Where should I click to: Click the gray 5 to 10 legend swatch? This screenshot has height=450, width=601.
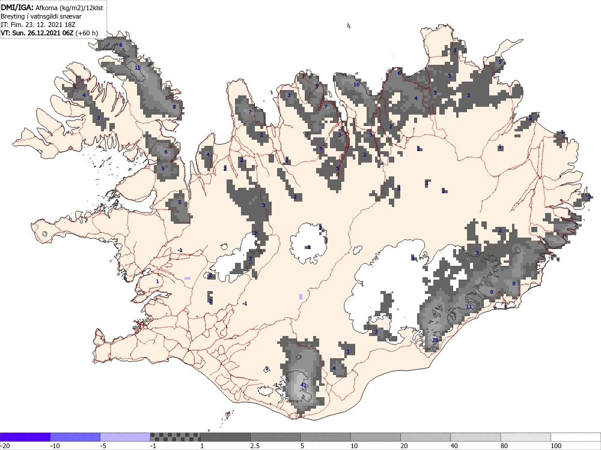click(x=325, y=437)
